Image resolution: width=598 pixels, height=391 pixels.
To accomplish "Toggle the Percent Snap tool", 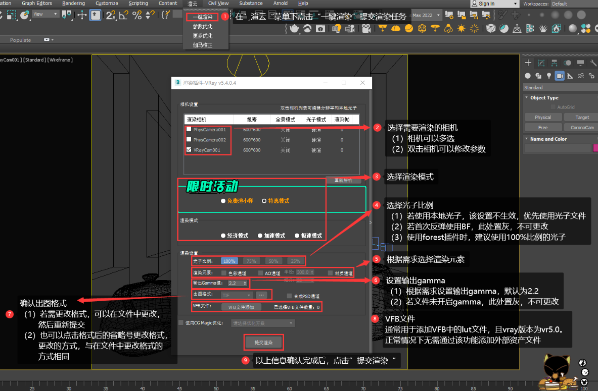I will (x=137, y=15).
